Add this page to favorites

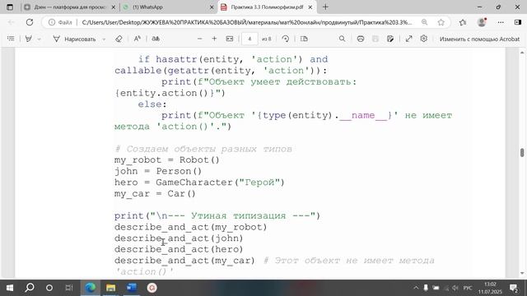[441, 22]
